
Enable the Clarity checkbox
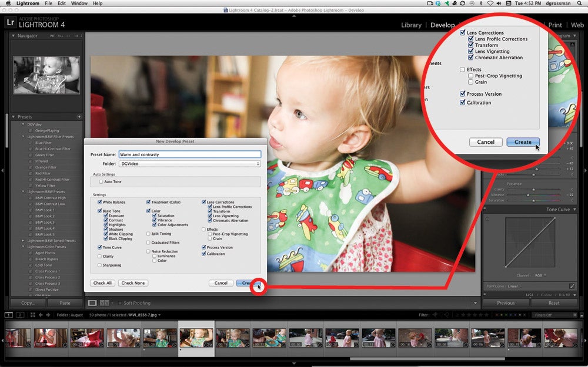[x=99, y=257]
